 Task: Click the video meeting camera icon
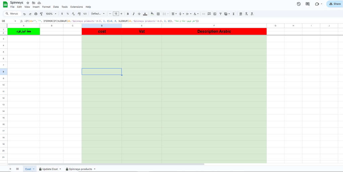(317, 4)
